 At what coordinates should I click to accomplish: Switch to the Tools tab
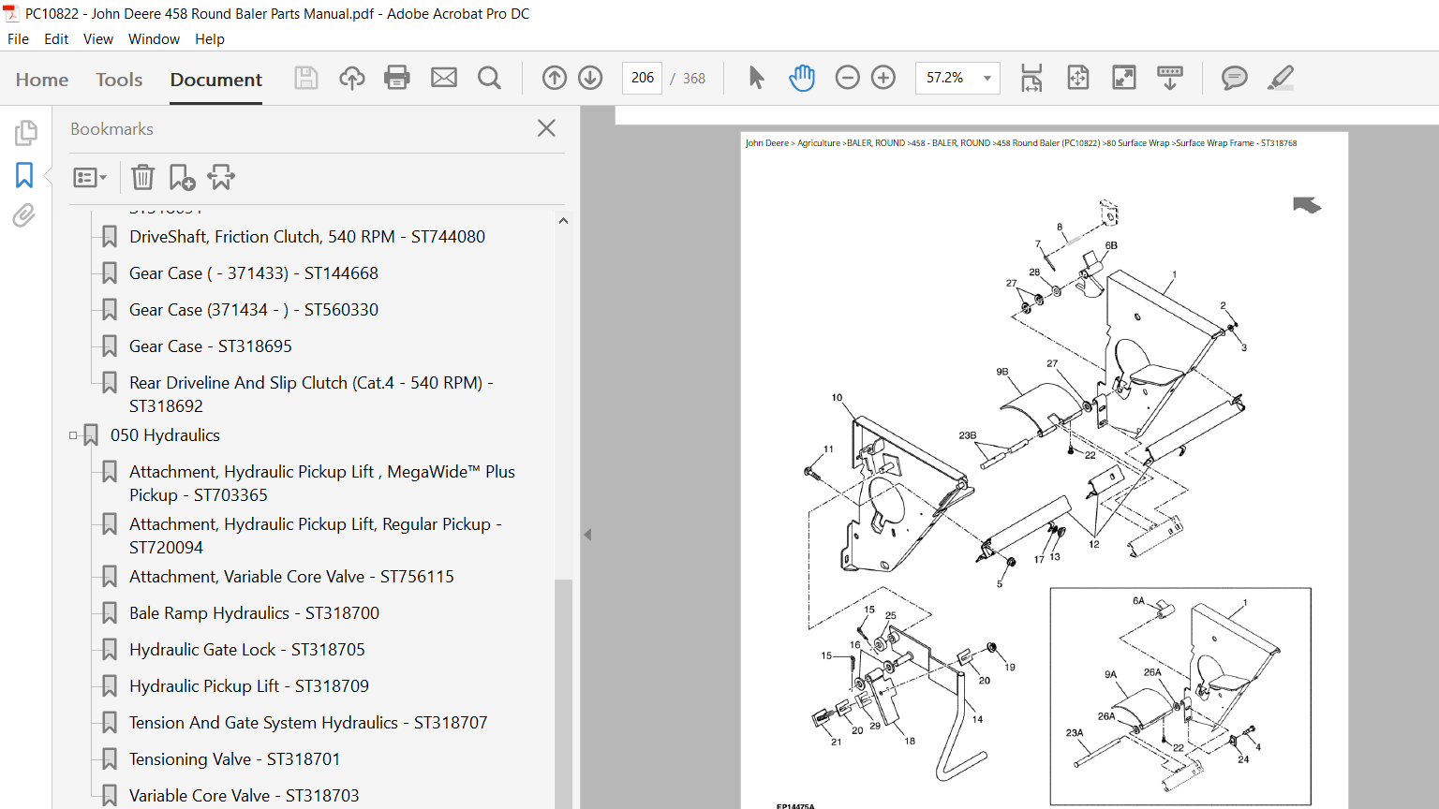(119, 80)
